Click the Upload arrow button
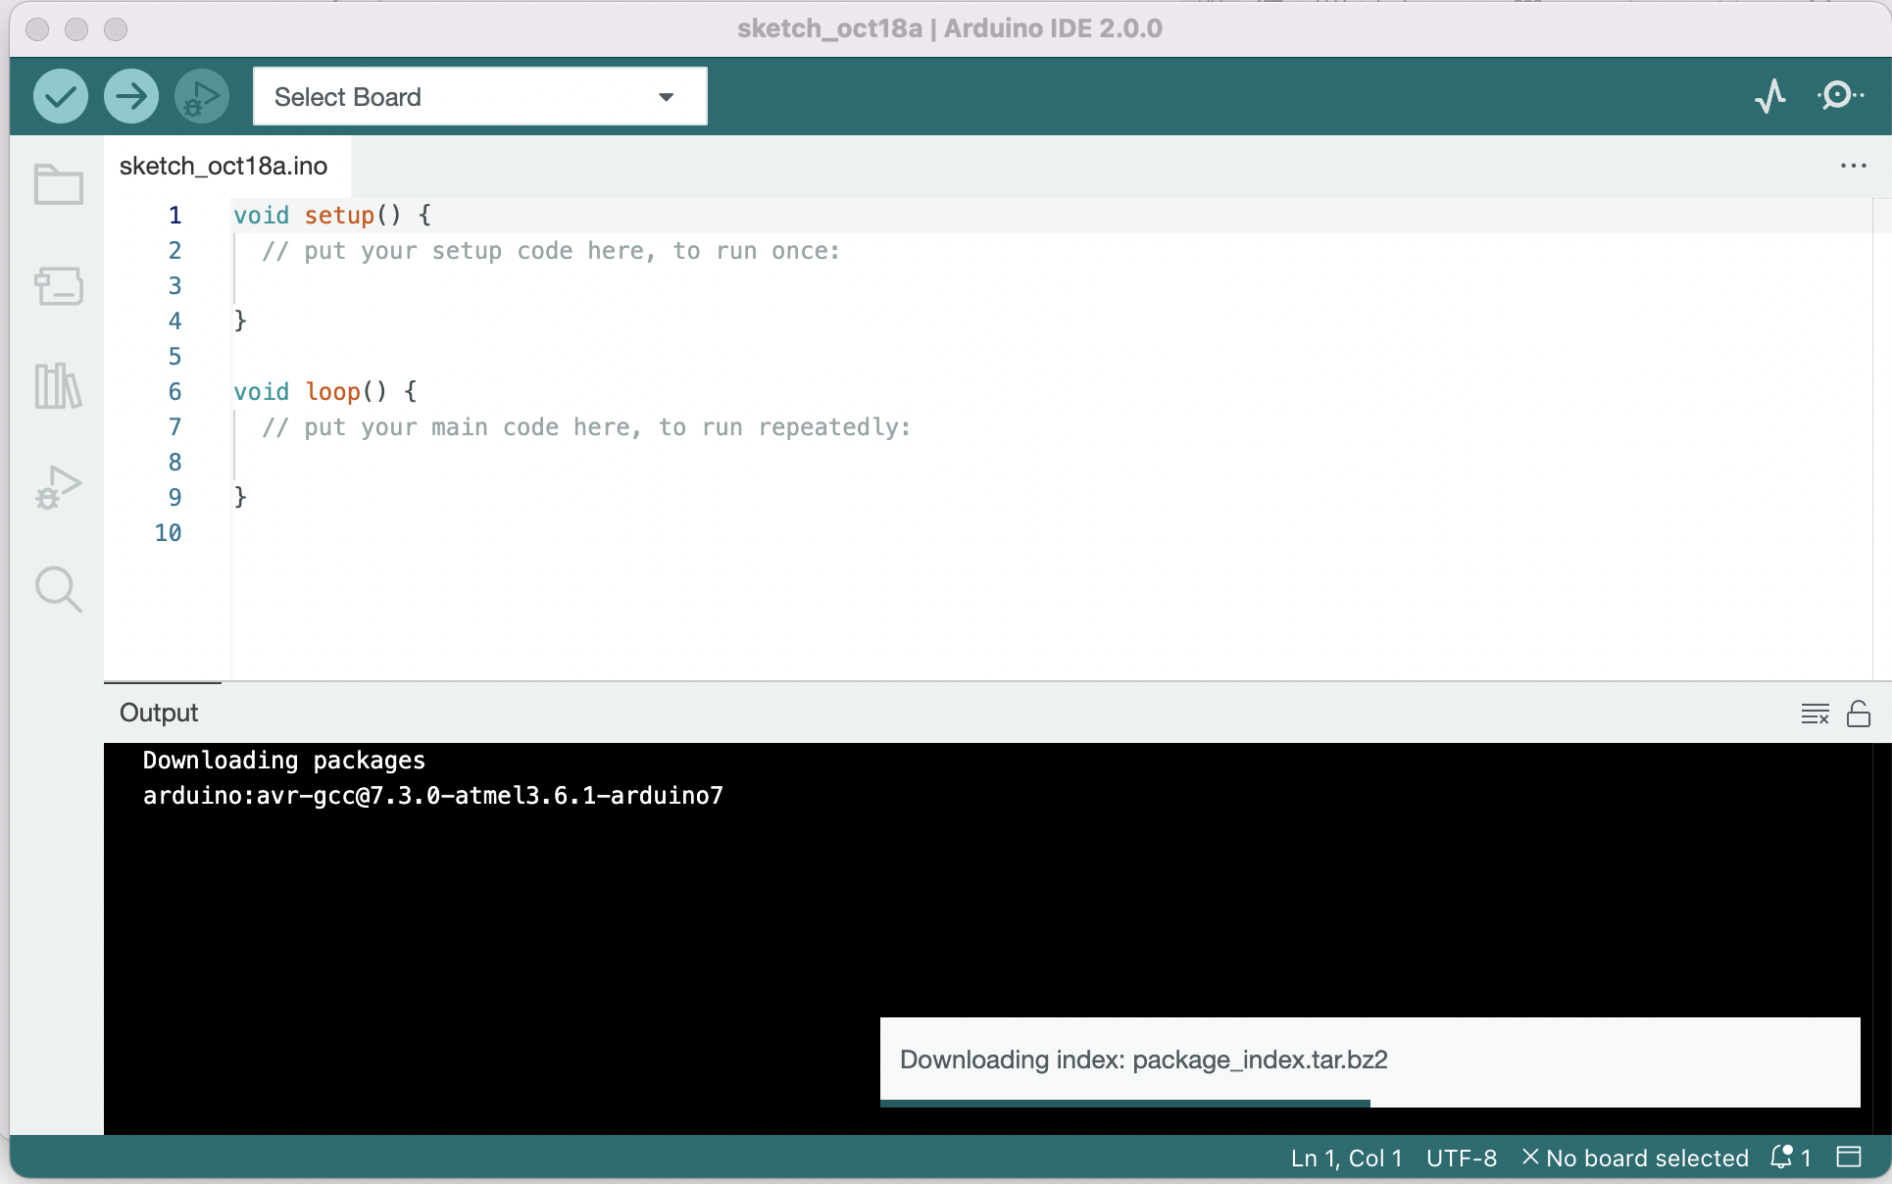1892x1184 pixels. 131,96
